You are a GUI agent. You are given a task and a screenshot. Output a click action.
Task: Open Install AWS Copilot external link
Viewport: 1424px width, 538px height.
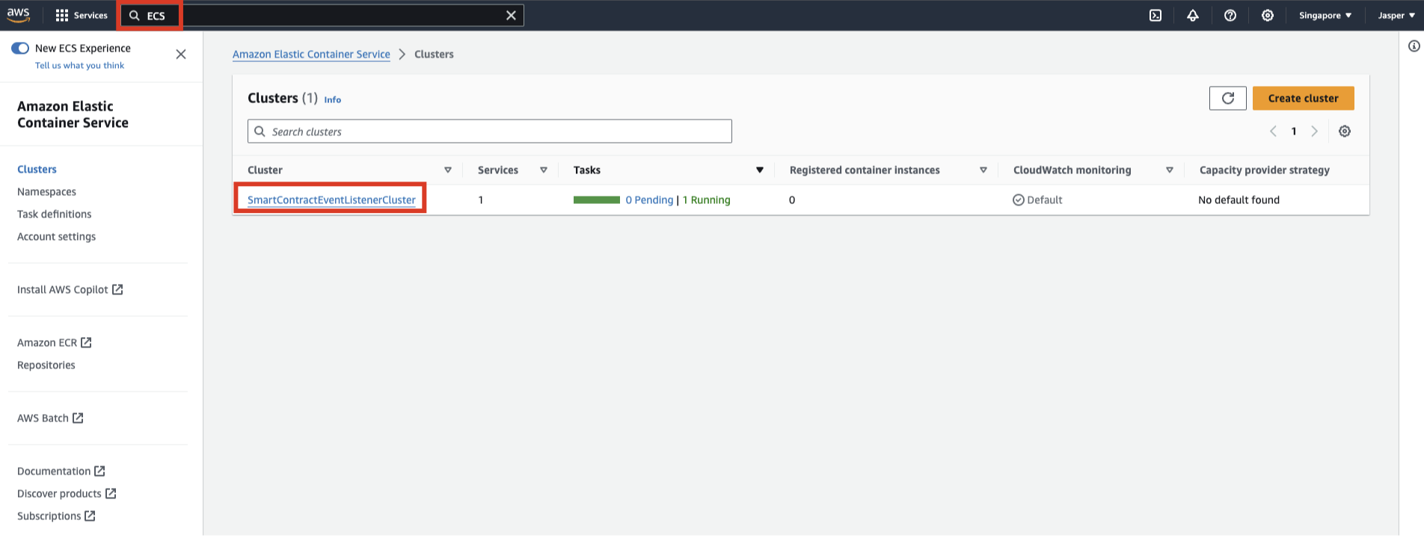(70, 289)
